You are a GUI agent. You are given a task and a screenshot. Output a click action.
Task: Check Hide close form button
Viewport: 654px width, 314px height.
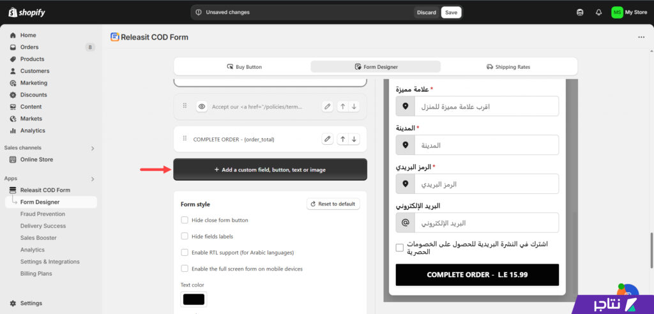(x=185, y=220)
